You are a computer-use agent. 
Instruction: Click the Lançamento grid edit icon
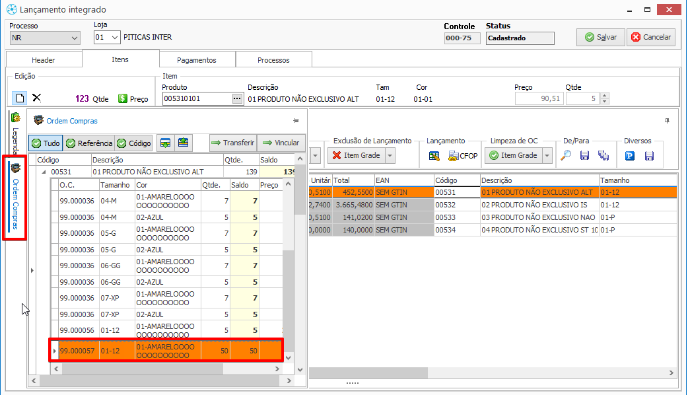[x=434, y=156]
